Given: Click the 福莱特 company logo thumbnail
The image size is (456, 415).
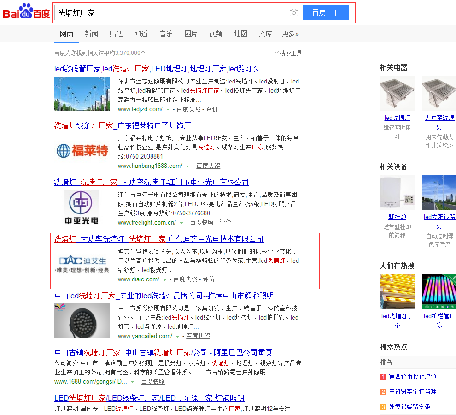Looking at the screenshot, I should (82, 150).
